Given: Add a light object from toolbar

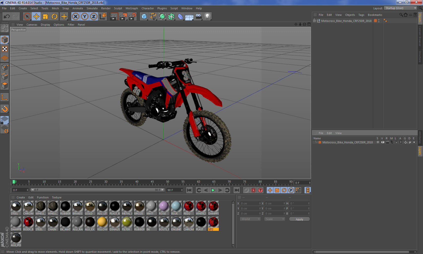Looking at the screenshot, I should [207, 17].
